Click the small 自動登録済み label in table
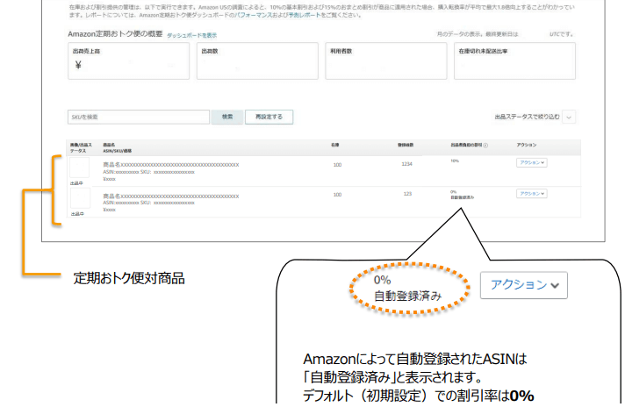625x407 pixels. point(463,197)
